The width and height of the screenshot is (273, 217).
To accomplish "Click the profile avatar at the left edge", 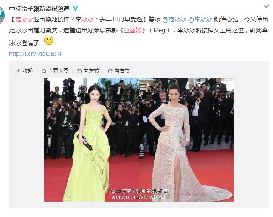I will click(x=2, y=15).
